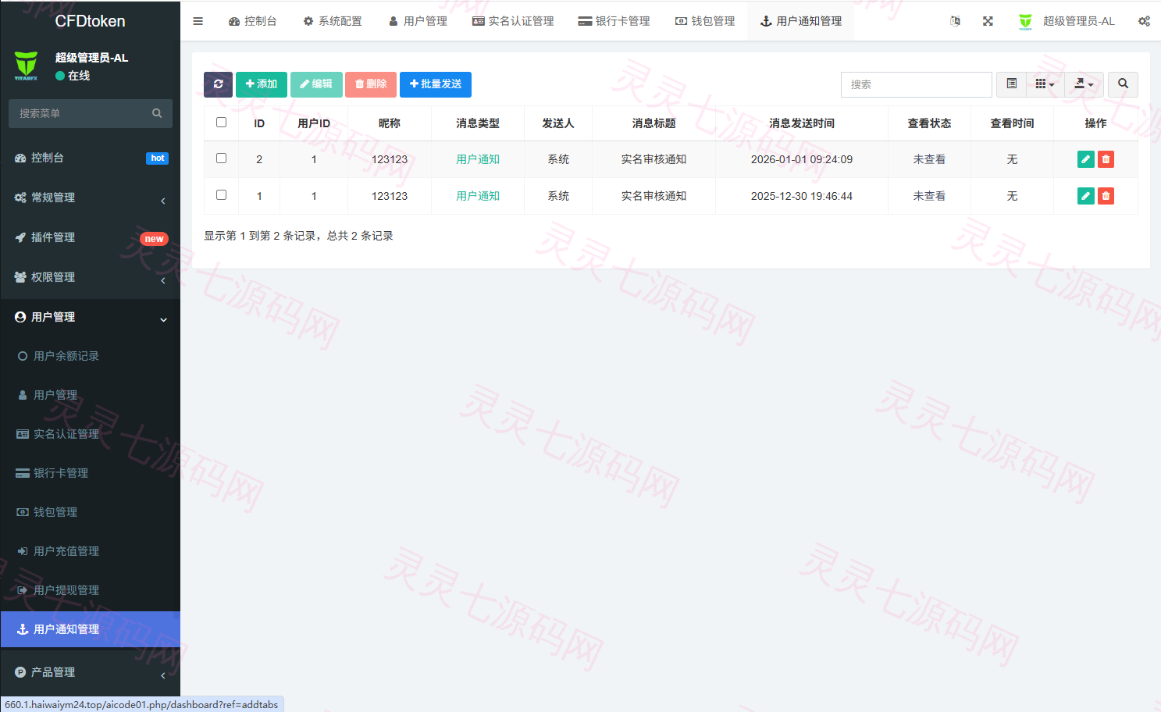Viewport: 1161px width, 712px height.
Task: Expand the 常规管理 sidebar menu
Action: tap(91, 198)
